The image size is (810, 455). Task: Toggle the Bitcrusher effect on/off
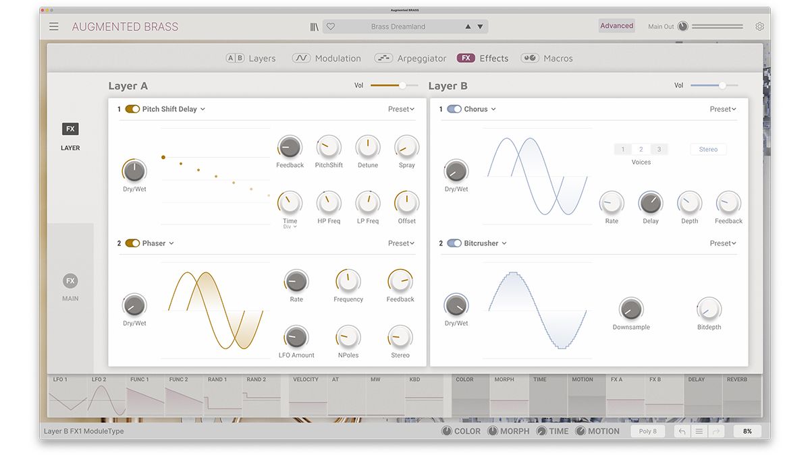coord(454,243)
